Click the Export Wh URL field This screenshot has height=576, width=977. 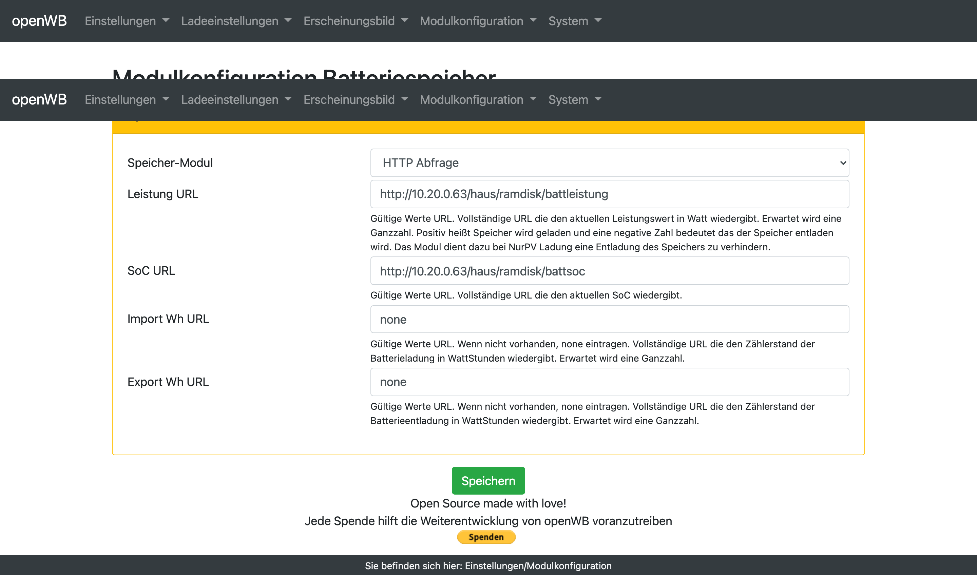pyautogui.click(x=609, y=382)
